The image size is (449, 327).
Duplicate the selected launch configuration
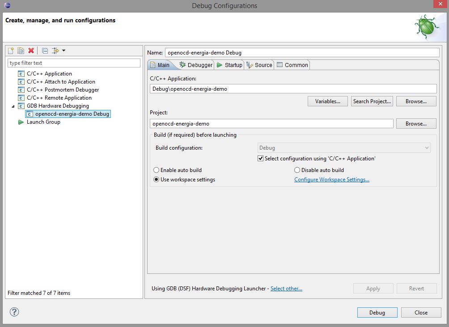pyautogui.click(x=21, y=50)
